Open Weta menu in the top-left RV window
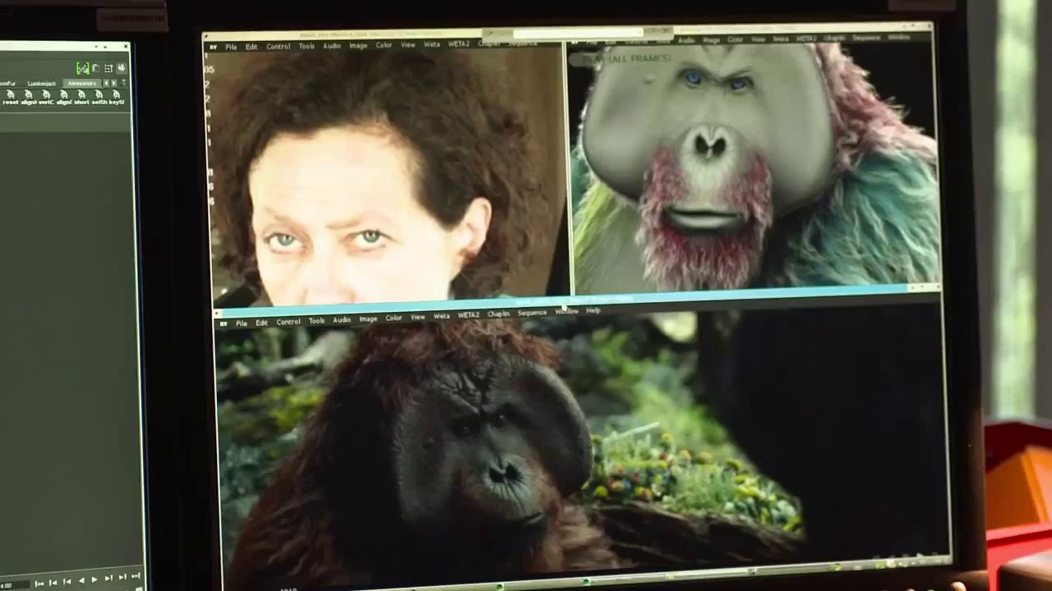1052x591 pixels. (x=431, y=45)
